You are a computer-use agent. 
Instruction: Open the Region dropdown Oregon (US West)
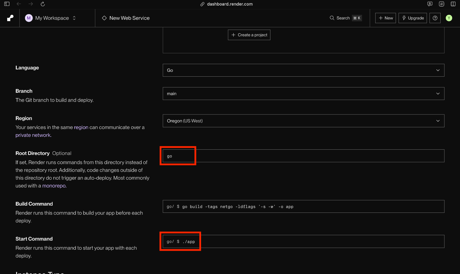coord(303,121)
